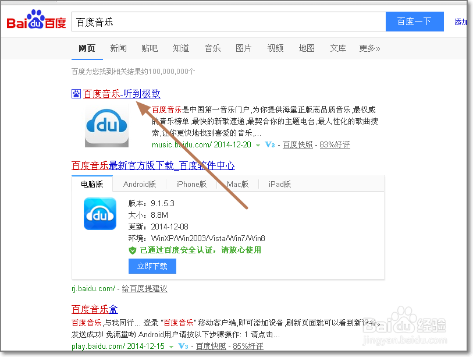Click the rj.baidu.com/ green URL
Viewport: 473px width, 357px height.
[93, 289]
